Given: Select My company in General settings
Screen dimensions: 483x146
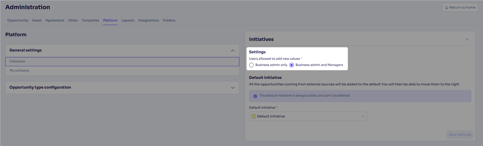Looking at the screenshot, I should 19,71.
